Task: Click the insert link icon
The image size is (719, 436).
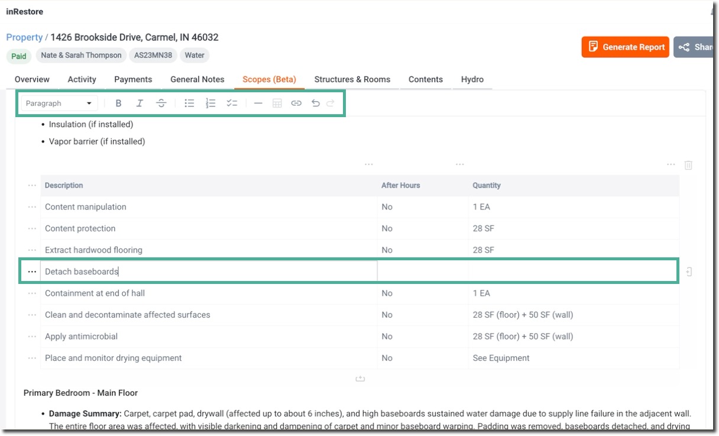Action: 296,104
